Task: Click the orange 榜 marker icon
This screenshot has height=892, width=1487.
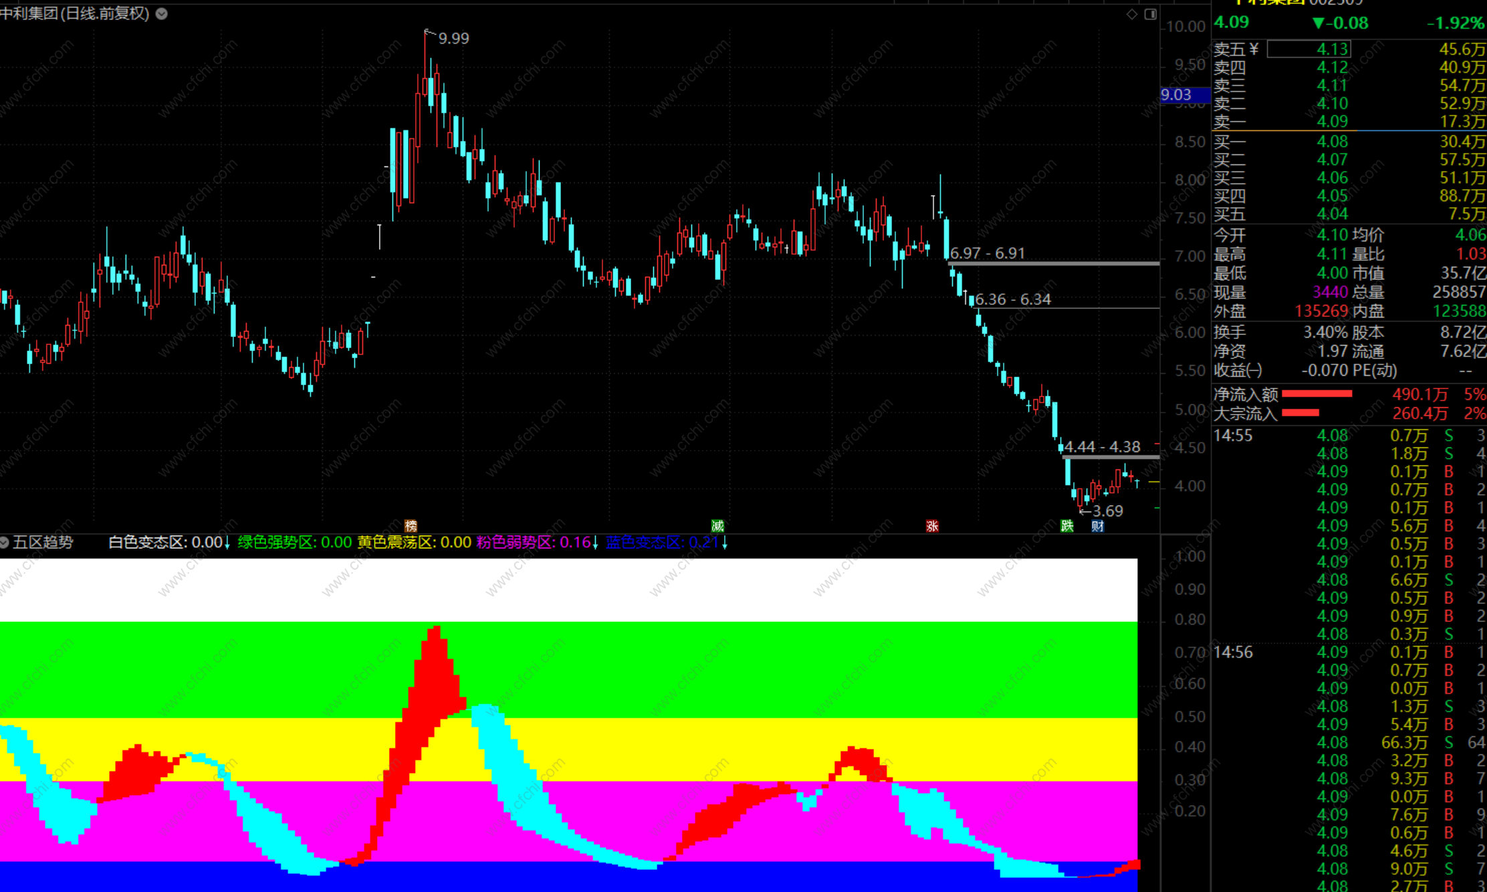Action: [411, 526]
